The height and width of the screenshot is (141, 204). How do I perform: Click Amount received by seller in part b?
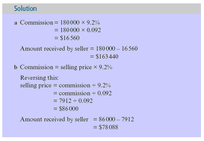click(x=54, y=119)
